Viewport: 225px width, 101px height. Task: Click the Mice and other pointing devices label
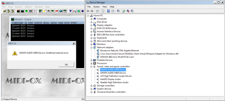click(x=112, y=41)
